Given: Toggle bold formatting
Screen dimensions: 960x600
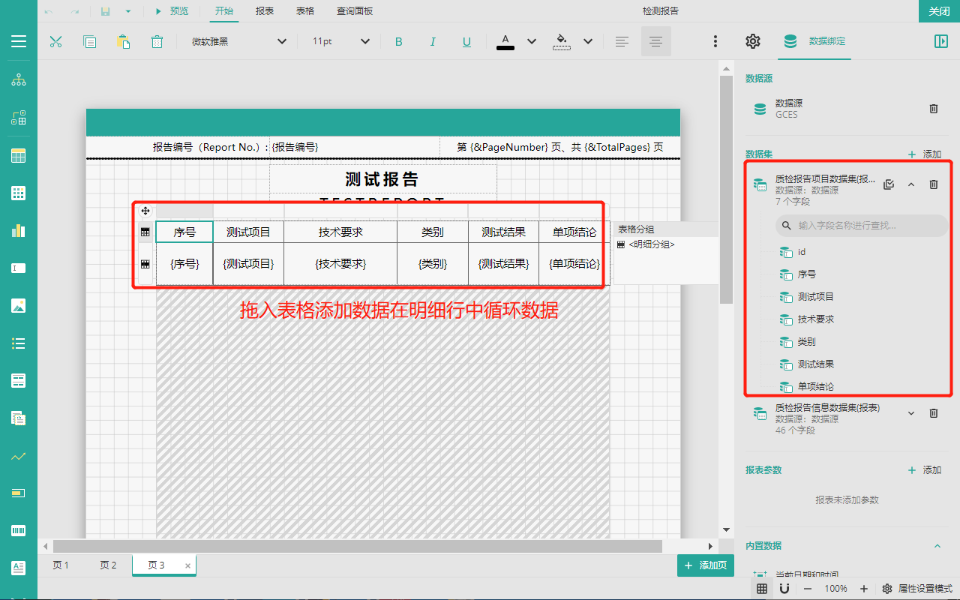Looking at the screenshot, I should tap(399, 42).
